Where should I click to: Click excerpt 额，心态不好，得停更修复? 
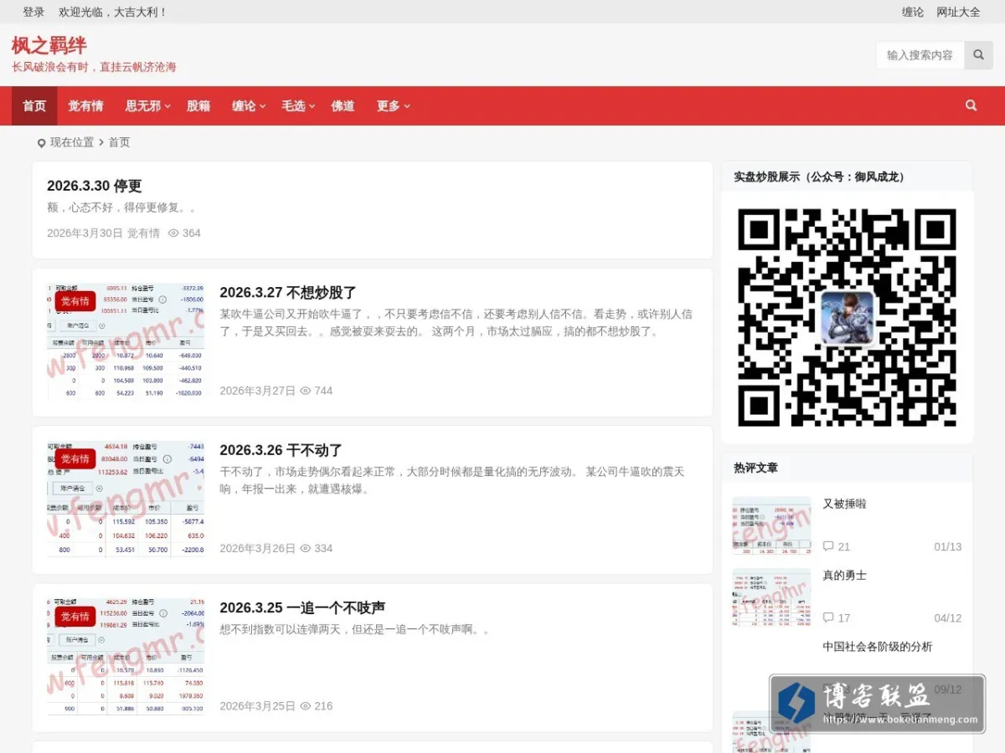click(121, 207)
